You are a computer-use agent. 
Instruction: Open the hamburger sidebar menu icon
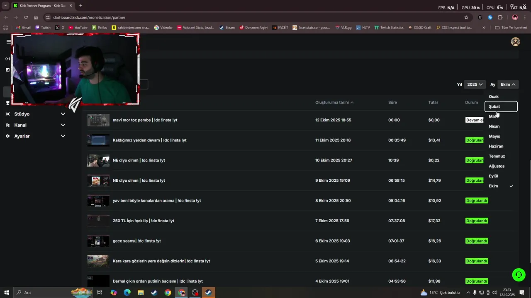[8, 42]
